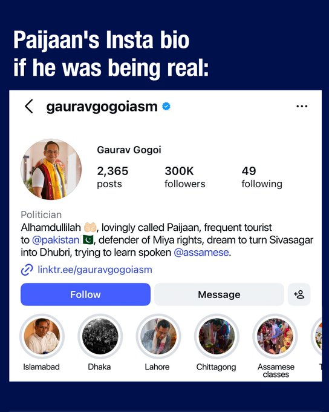Open the circular profile picture

51,169
